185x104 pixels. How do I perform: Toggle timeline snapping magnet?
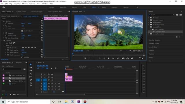(x=42, y=68)
